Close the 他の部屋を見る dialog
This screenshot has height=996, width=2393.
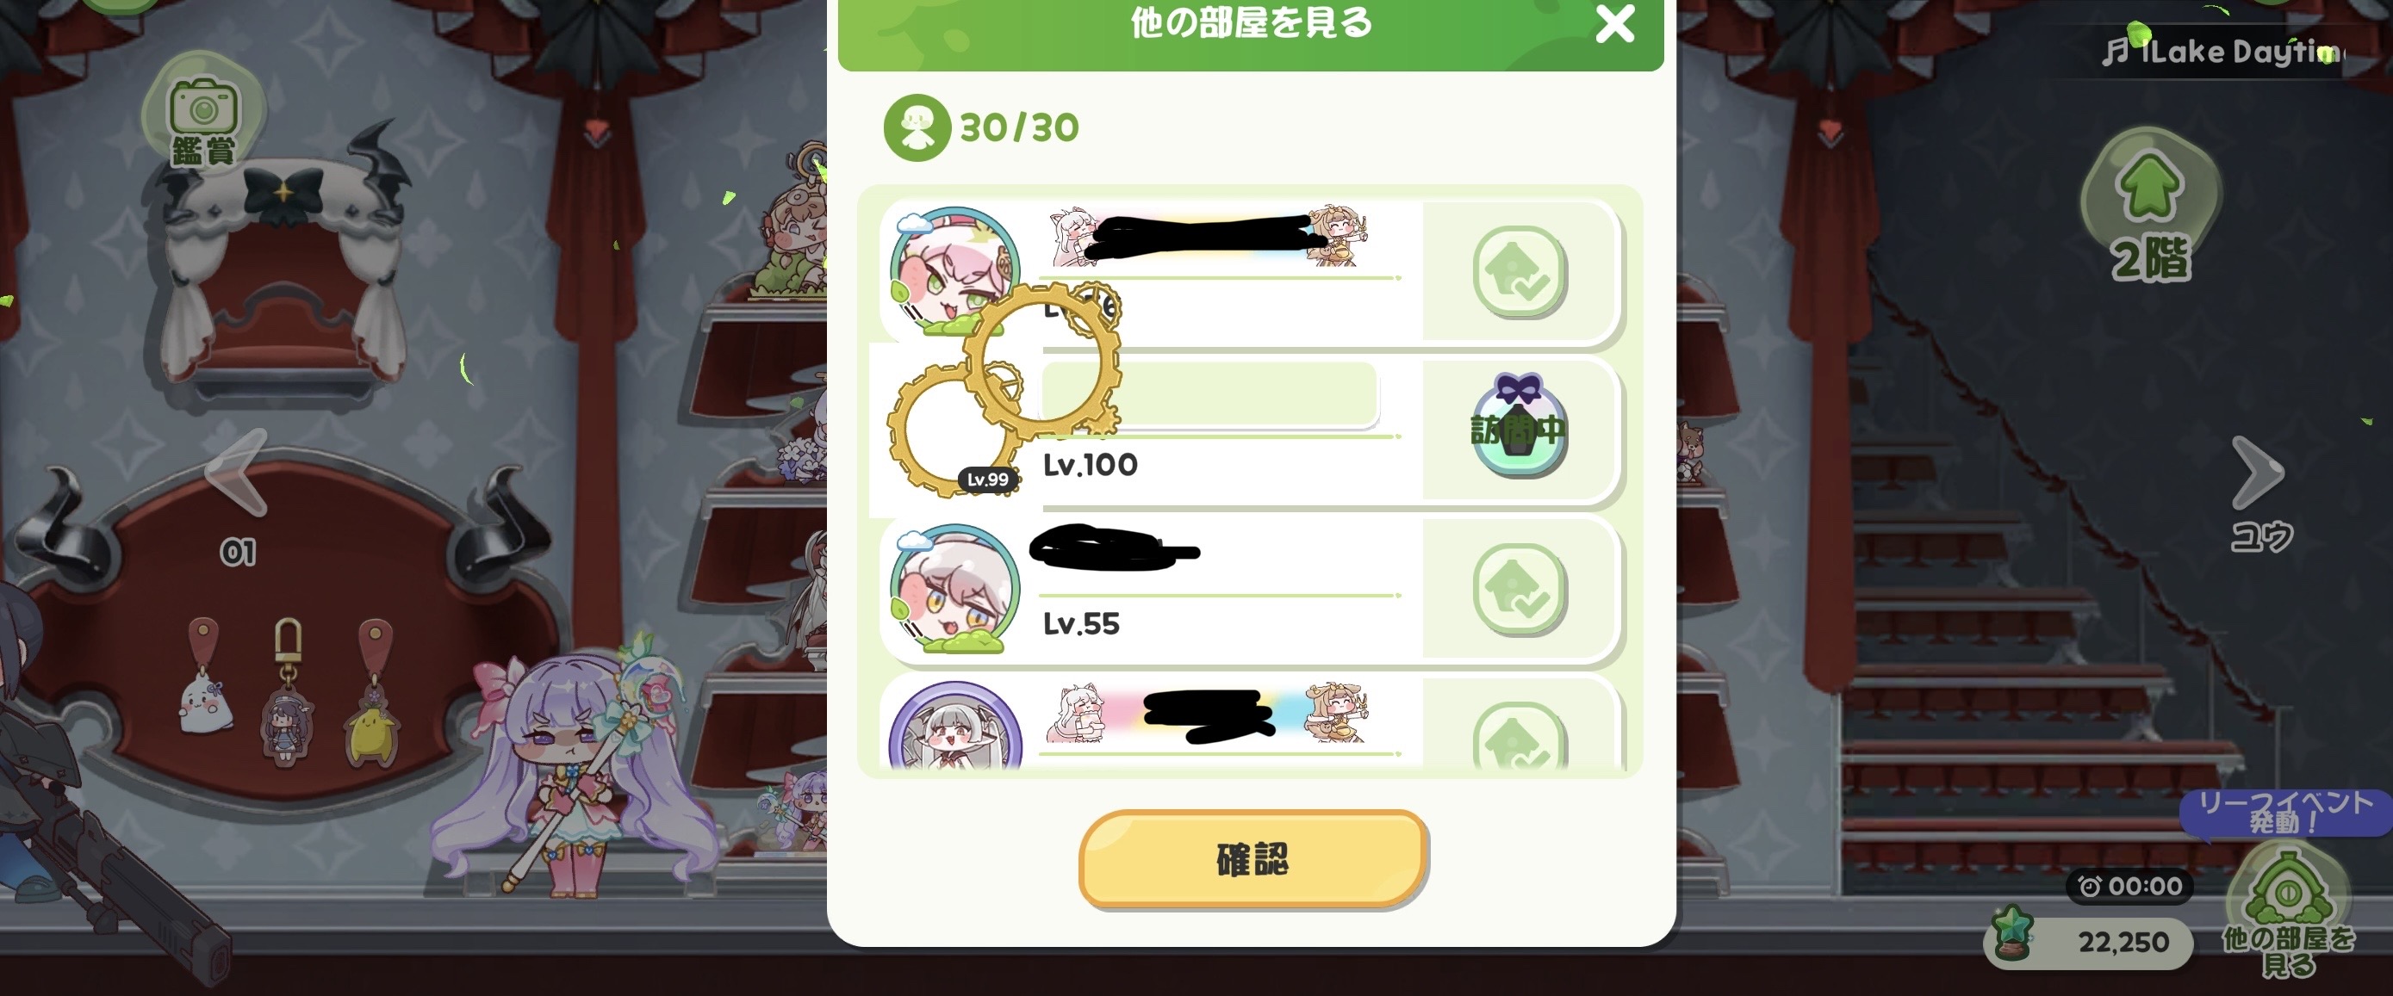pyautogui.click(x=1614, y=24)
